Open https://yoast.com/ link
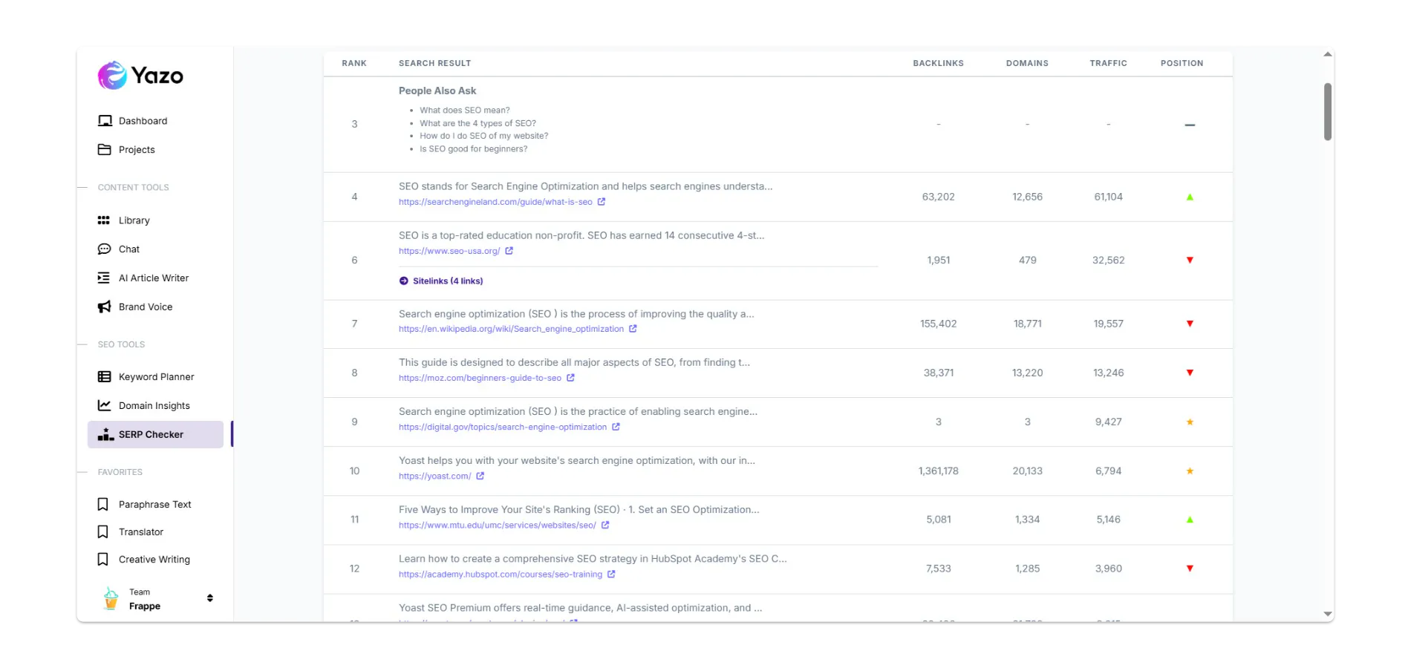1411x668 pixels. coord(434,476)
